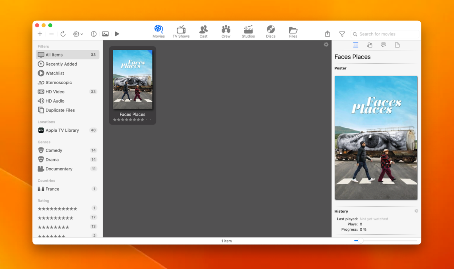Show Duplicate Files in sidebar

pyautogui.click(x=67, y=110)
